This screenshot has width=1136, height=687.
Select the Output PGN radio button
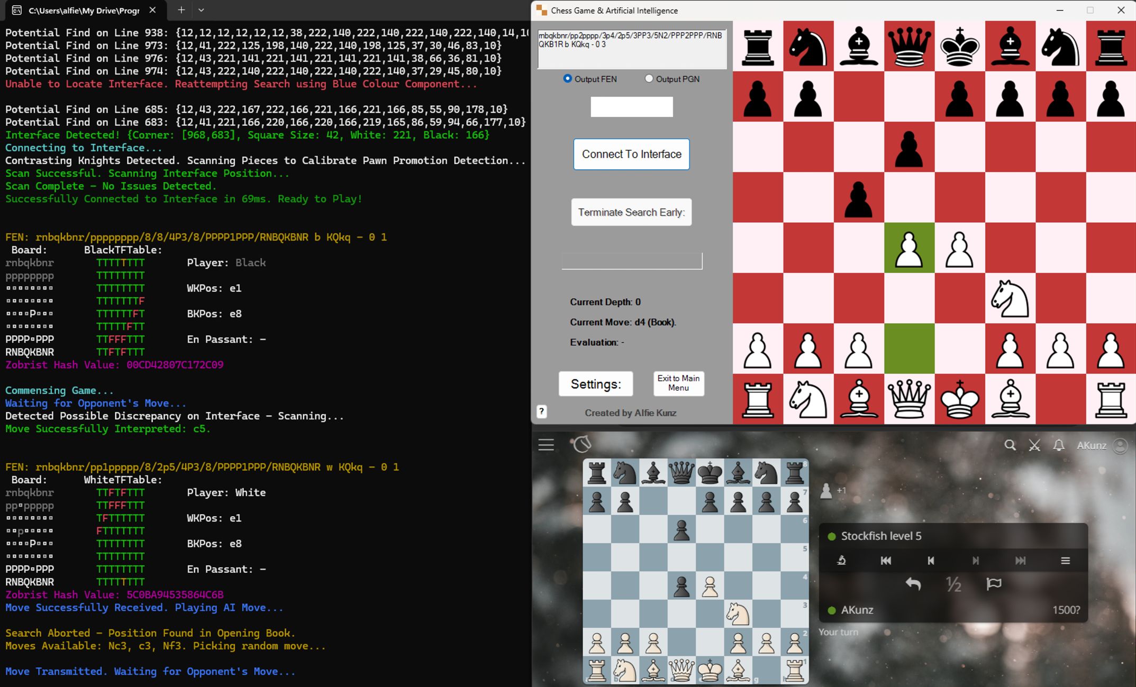click(x=649, y=79)
